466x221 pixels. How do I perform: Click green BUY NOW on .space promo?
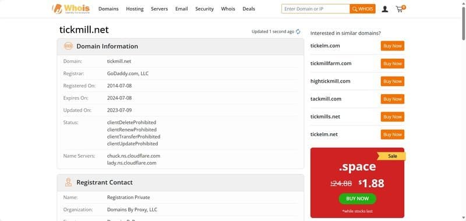tap(358, 198)
